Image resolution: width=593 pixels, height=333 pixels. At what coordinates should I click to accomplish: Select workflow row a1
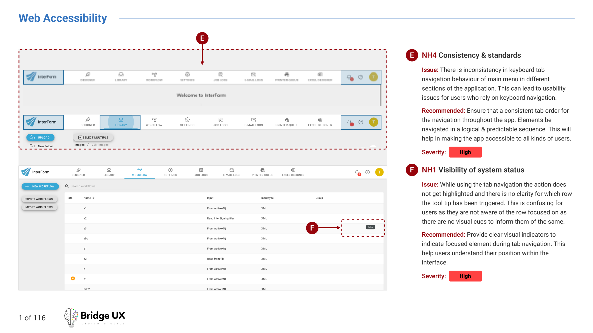224,208
